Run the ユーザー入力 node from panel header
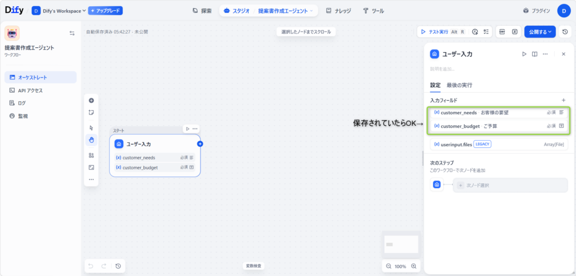 [524, 54]
